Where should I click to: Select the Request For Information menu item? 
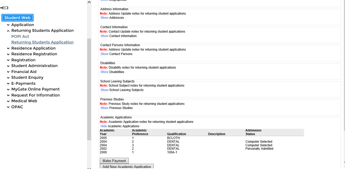tap(35, 95)
